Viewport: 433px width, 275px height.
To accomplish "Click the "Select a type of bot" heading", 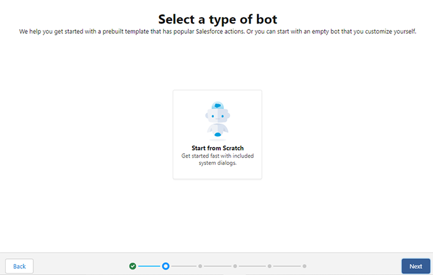I will coord(217,19).
